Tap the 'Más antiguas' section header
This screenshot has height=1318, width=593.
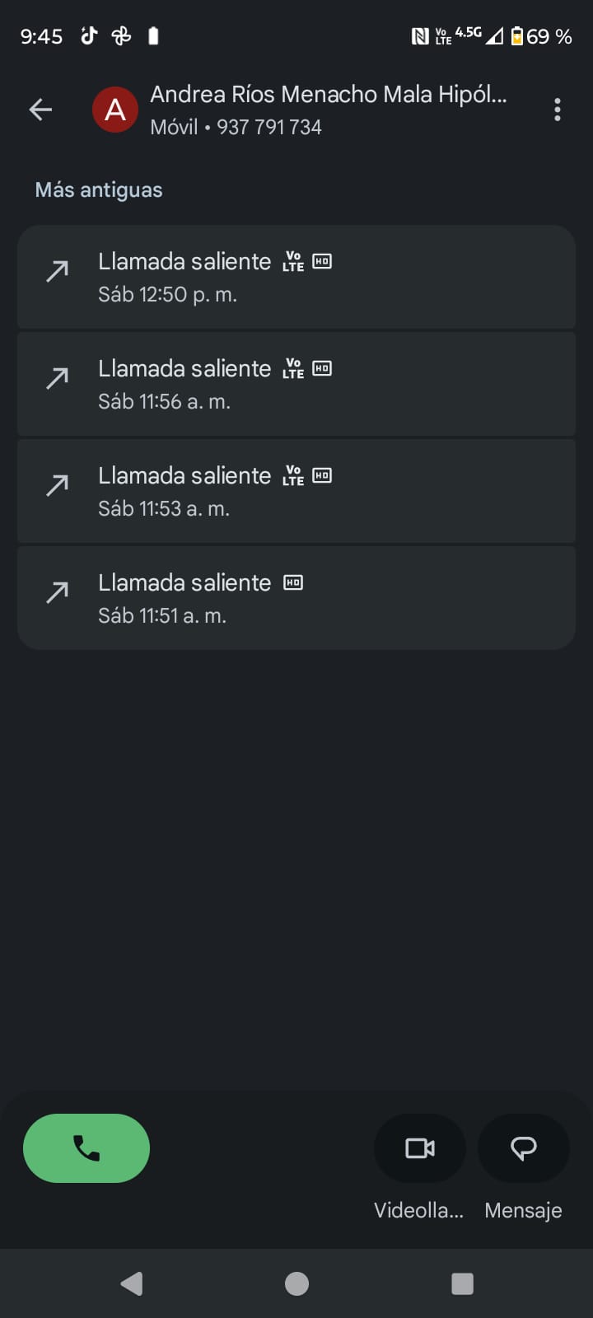tap(99, 190)
